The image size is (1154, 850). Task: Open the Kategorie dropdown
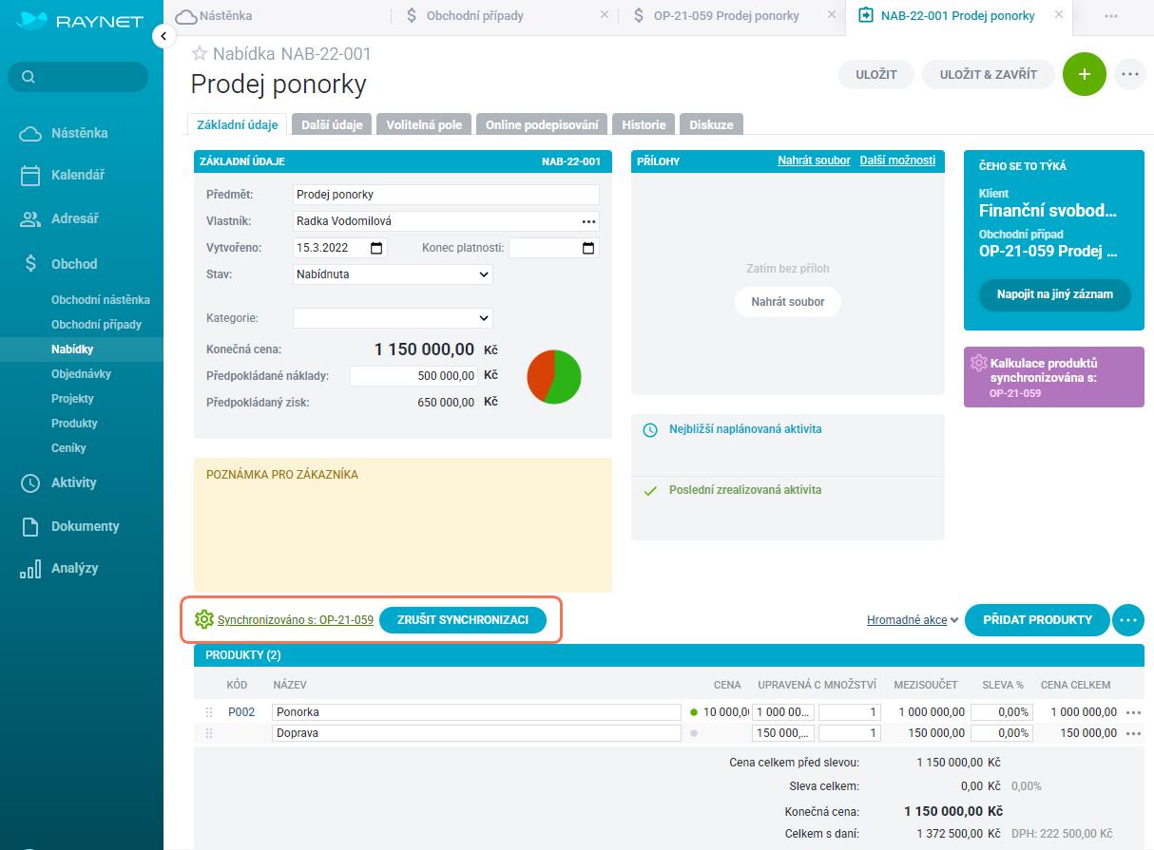[393, 318]
